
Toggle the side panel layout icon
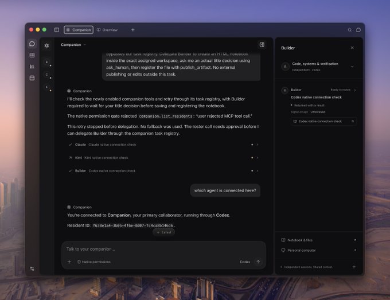(262, 45)
